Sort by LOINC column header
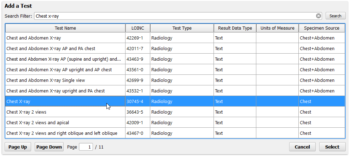This screenshot has height=157, width=350. (x=138, y=28)
